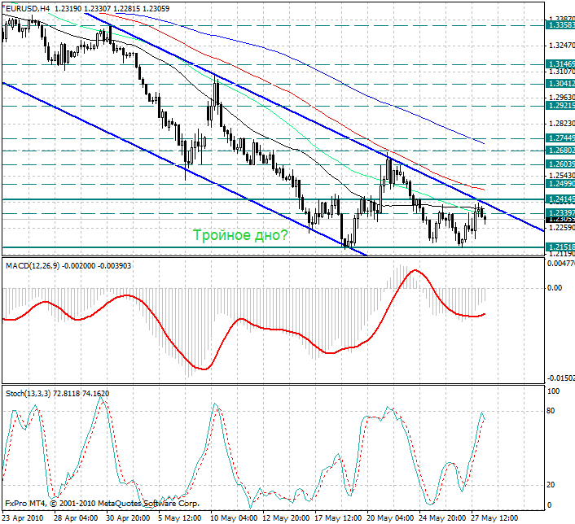
Task: Click the 1.25430 price axis label
Action: point(561,176)
